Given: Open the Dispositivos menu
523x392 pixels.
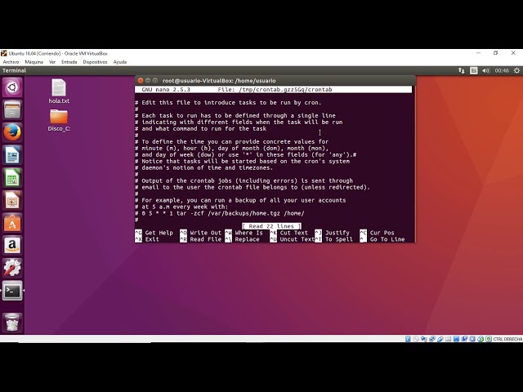Looking at the screenshot, I should pyautogui.click(x=95, y=62).
